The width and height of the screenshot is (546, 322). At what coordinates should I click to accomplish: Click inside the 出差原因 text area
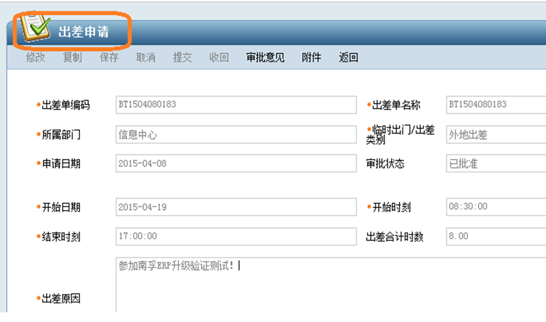(330, 287)
